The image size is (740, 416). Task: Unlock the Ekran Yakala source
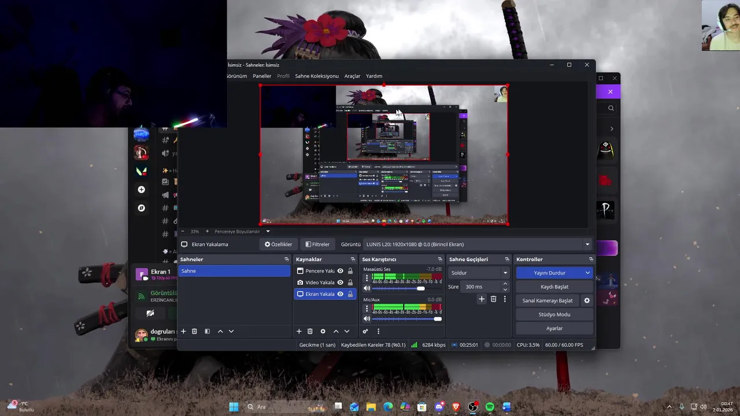350,294
